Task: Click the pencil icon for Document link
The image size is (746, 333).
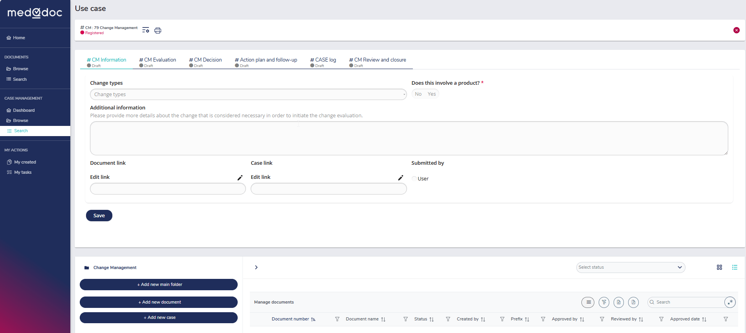Action: point(240,178)
